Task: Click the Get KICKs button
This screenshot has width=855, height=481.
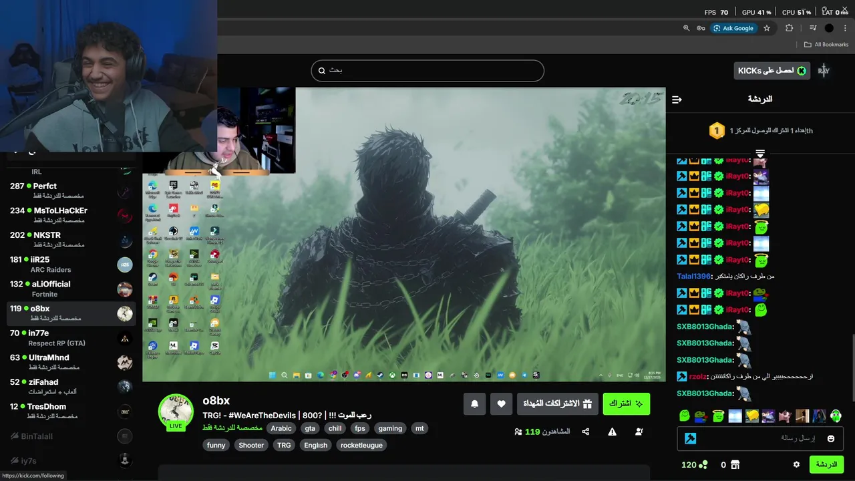Action: tap(772, 70)
